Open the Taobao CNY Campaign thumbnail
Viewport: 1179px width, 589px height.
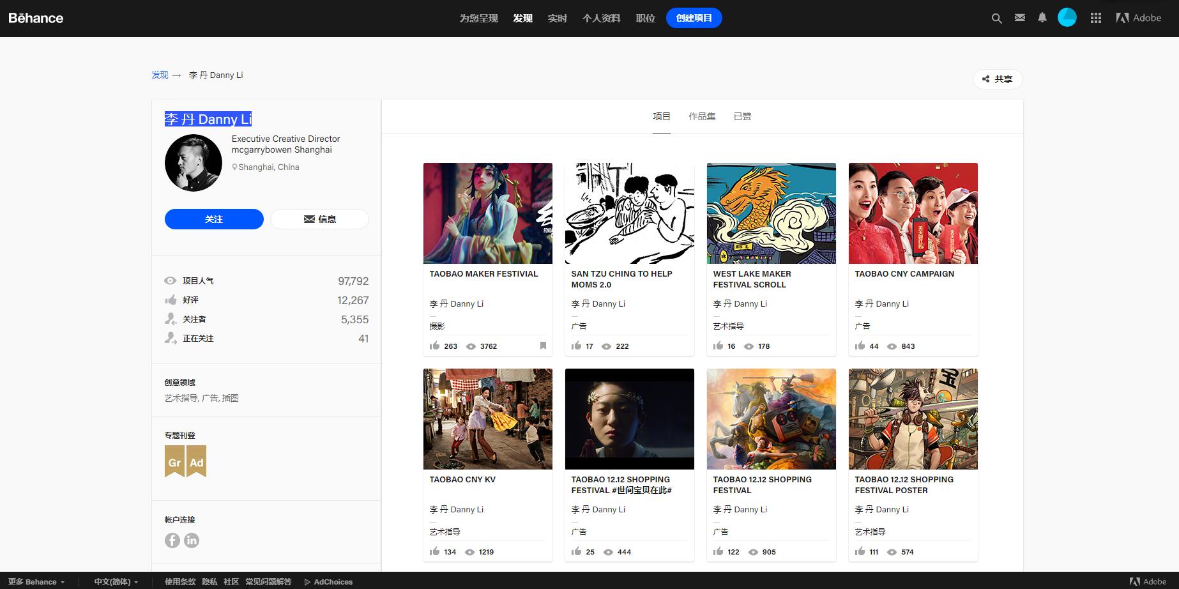click(913, 213)
